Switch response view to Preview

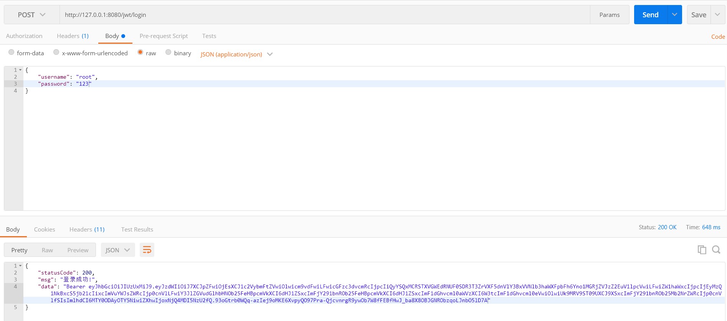[78, 250]
